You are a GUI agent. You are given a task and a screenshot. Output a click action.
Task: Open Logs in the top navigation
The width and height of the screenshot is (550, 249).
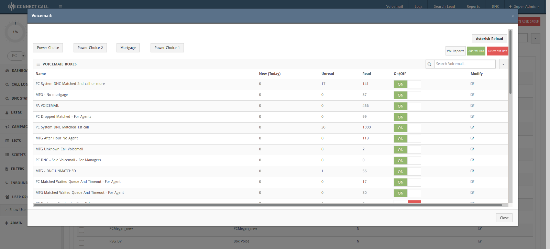pos(418,7)
